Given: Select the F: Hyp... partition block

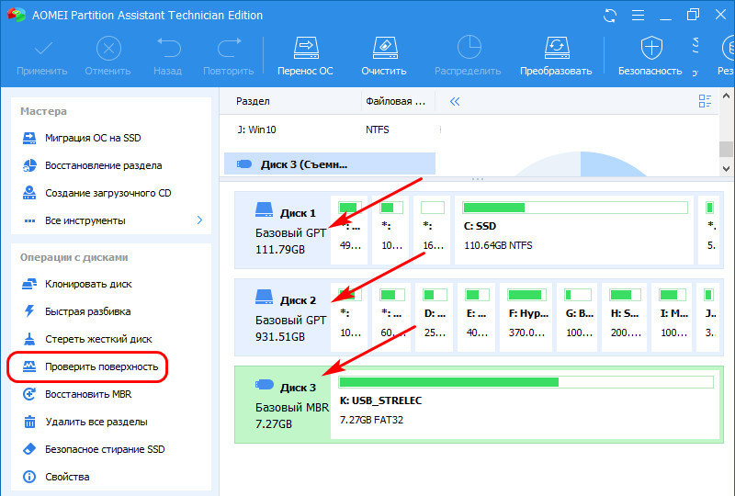Looking at the screenshot, I should (526, 317).
